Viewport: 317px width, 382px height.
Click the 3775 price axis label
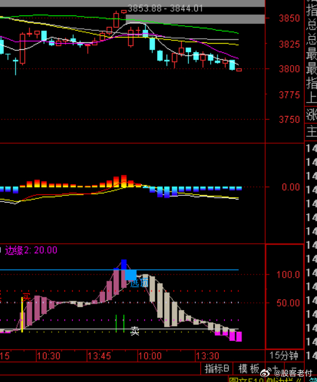(x=289, y=95)
